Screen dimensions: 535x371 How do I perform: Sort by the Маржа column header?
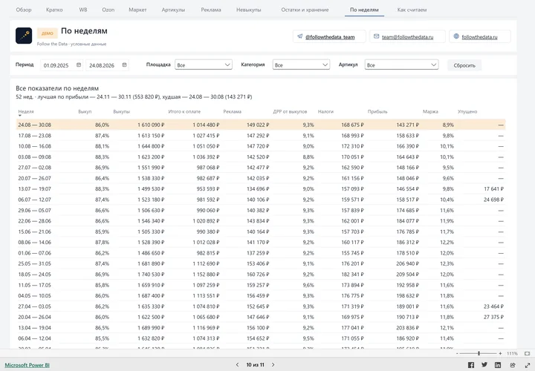[430, 112]
